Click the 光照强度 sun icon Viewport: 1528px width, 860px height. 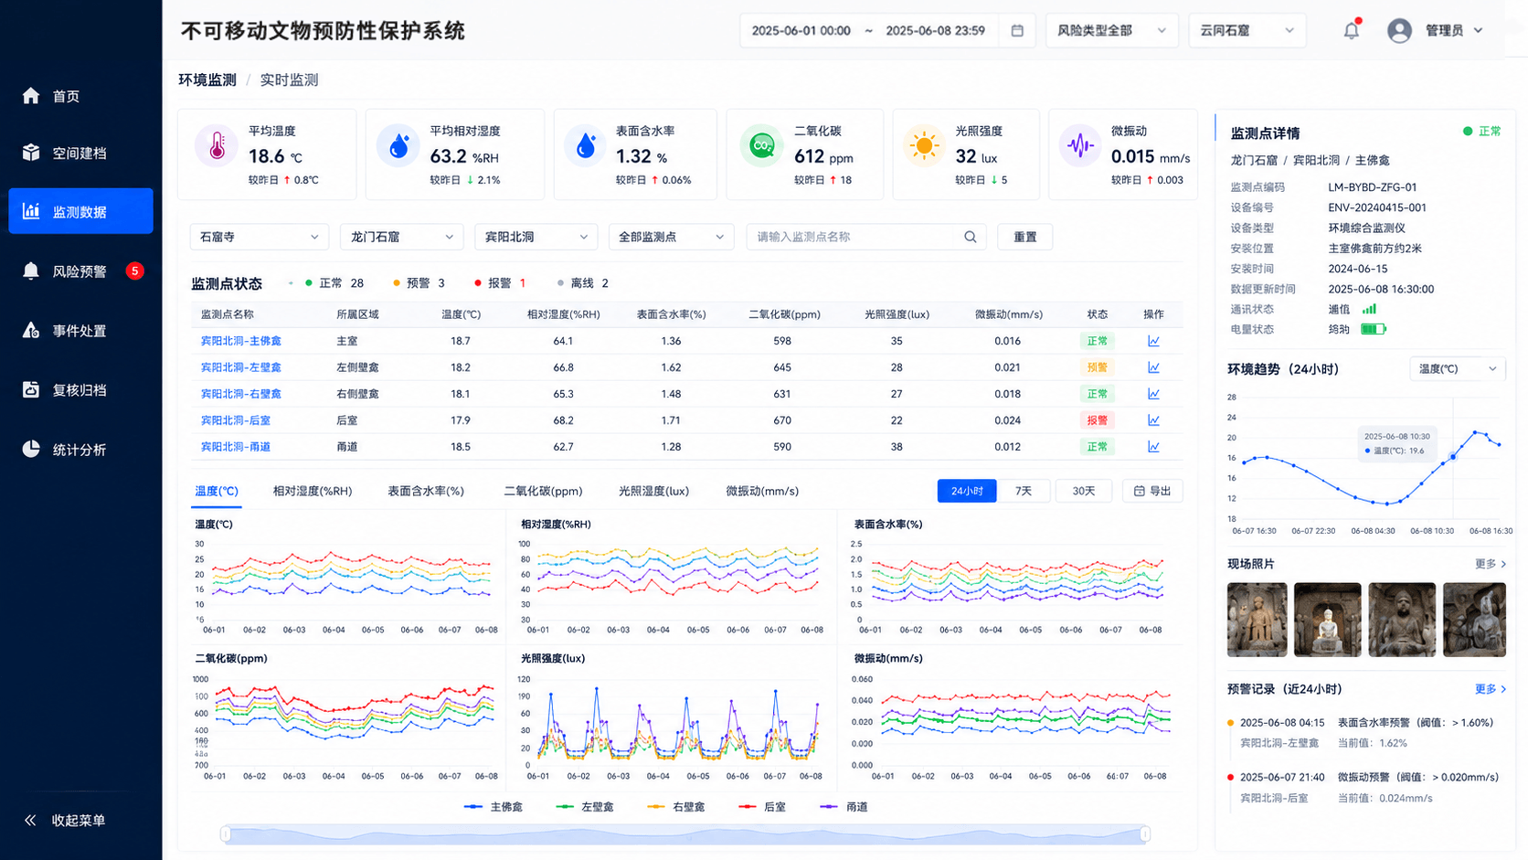pos(924,146)
